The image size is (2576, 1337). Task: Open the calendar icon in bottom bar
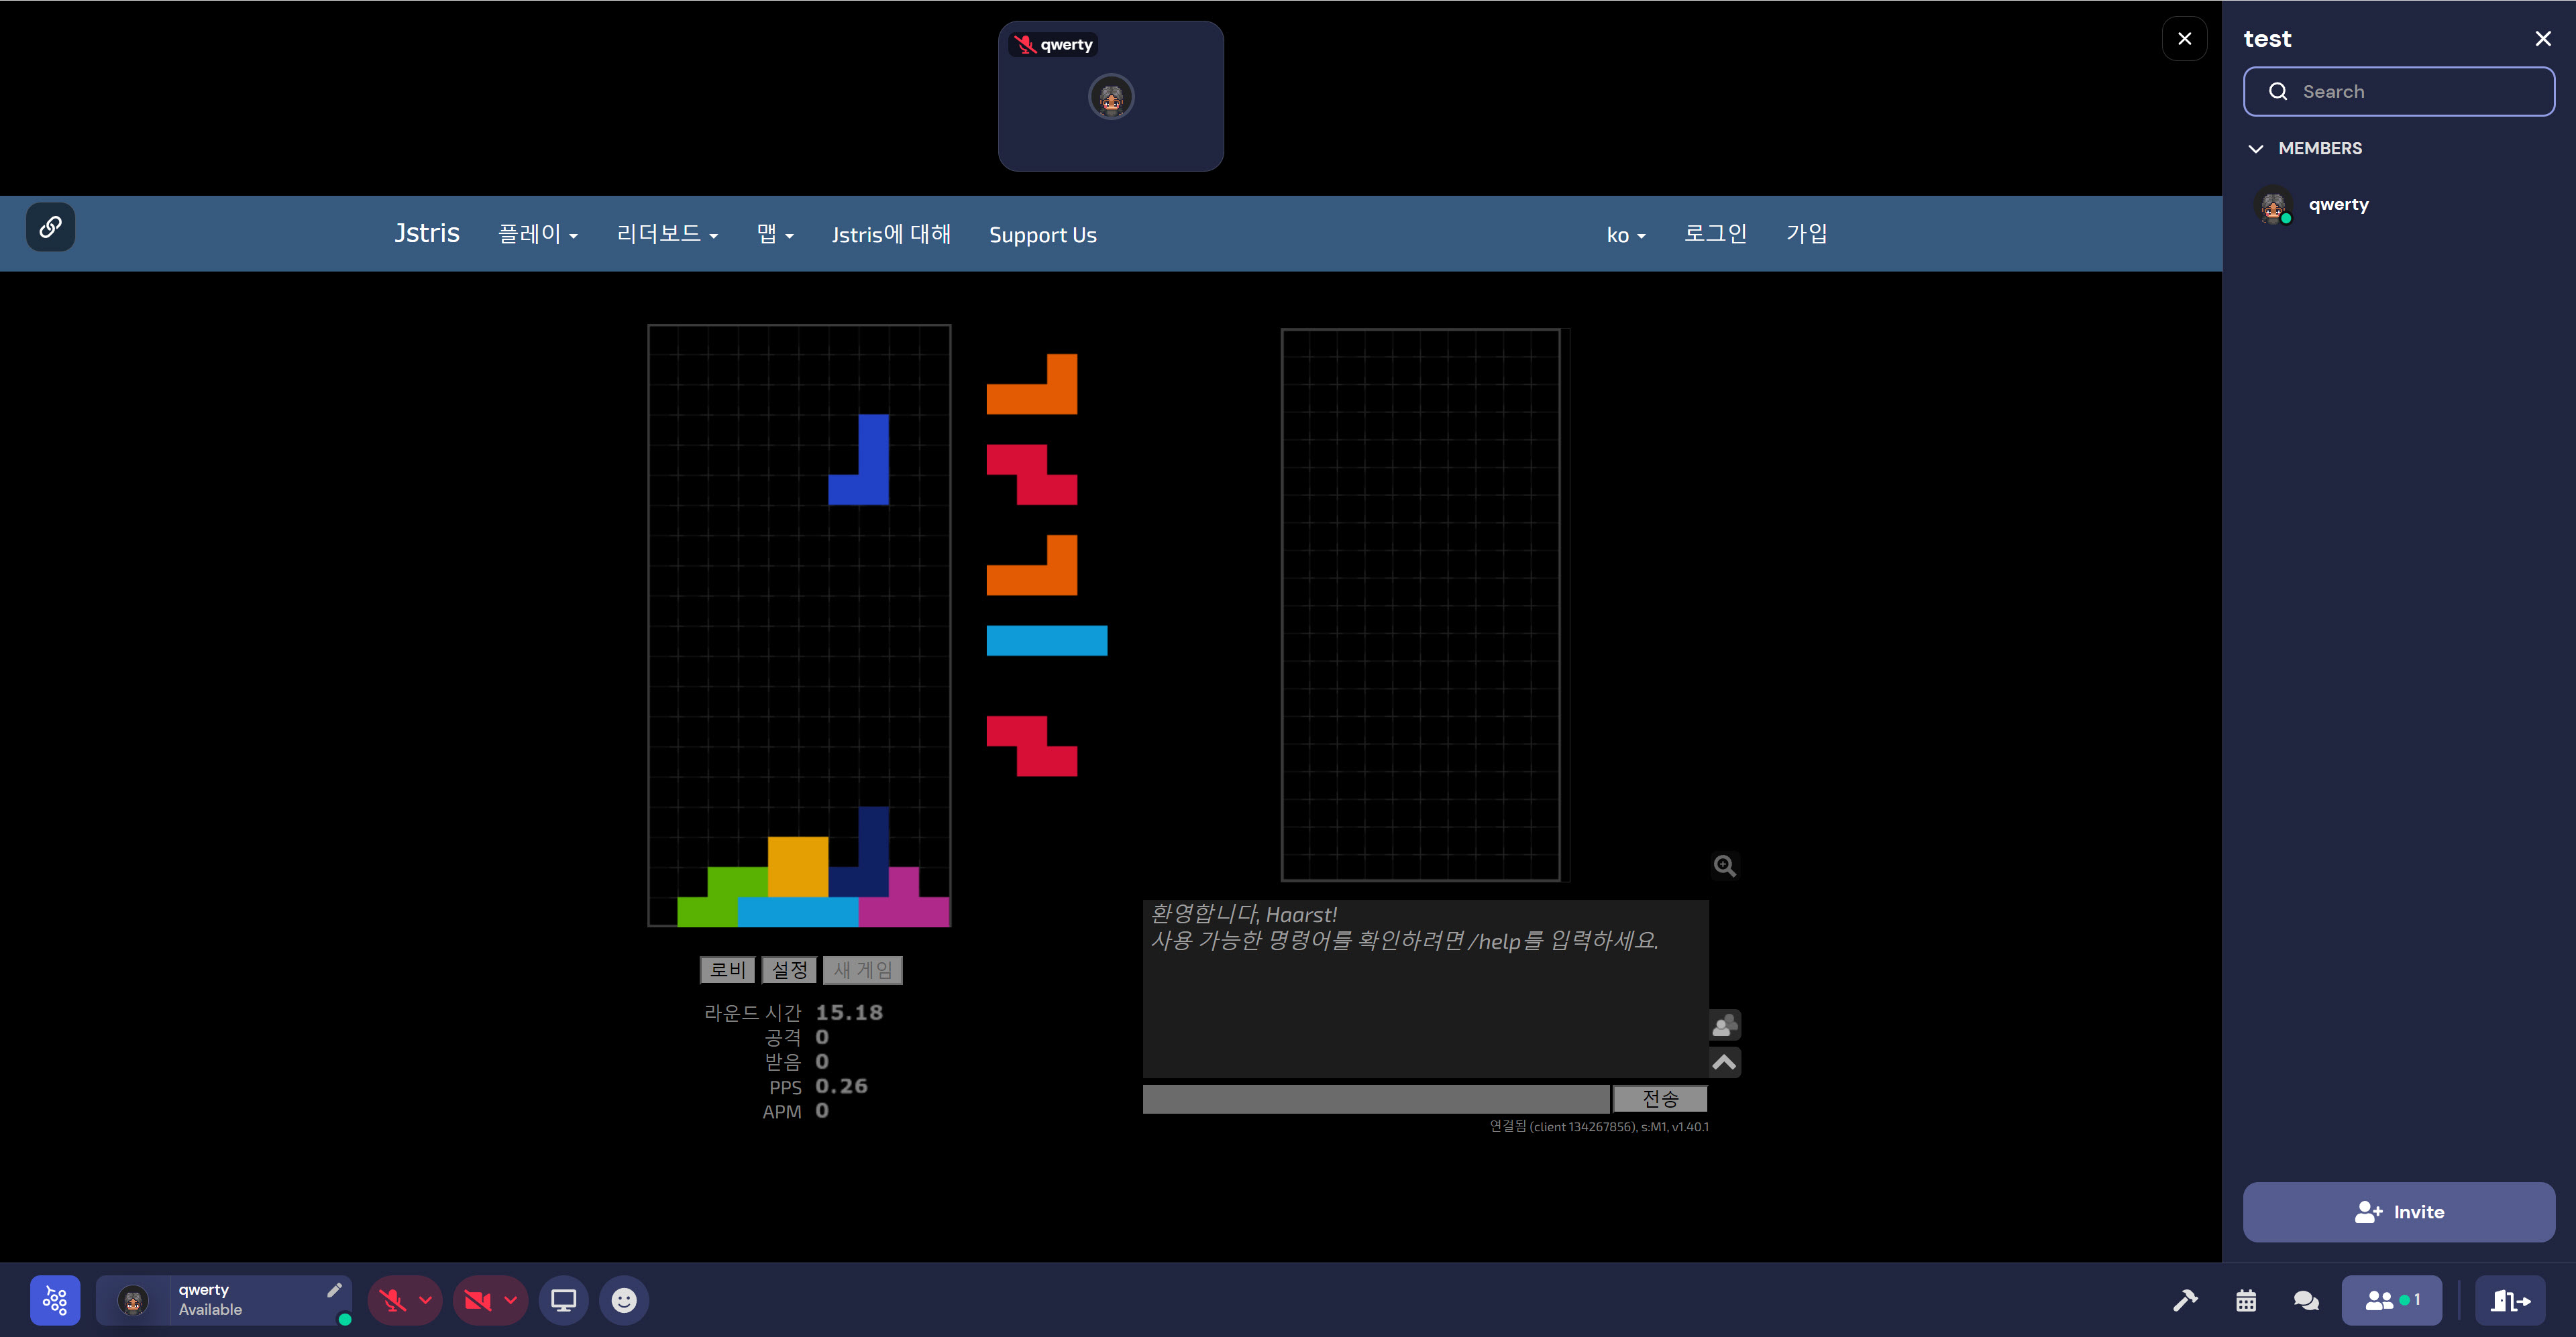[2246, 1300]
